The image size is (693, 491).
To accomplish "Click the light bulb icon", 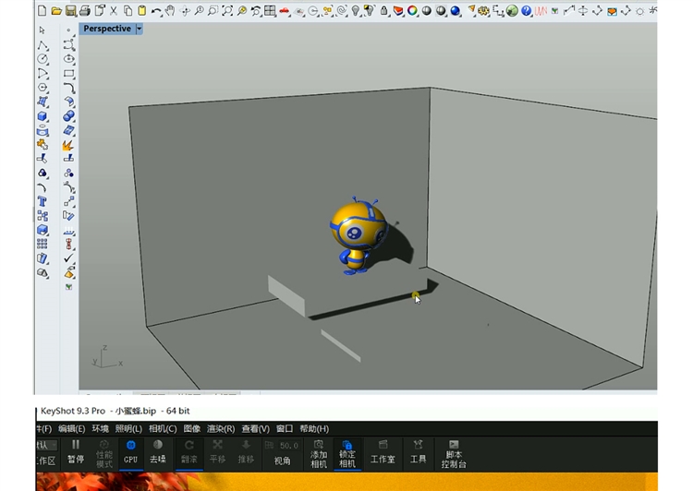I will tap(356, 10).
